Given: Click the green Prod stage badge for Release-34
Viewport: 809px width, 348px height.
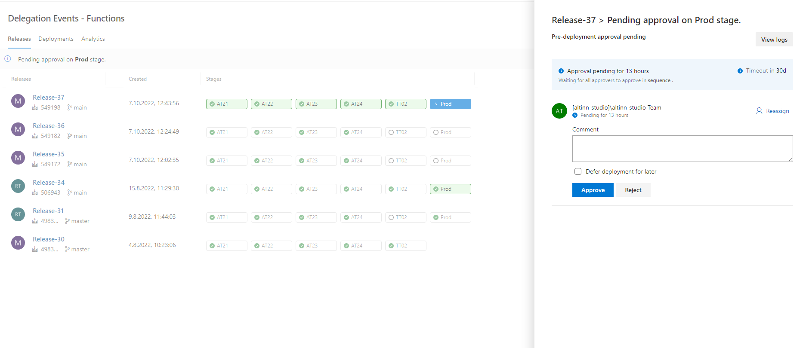Looking at the screenshot, I should pyautogui.click(x=450, y=189).
